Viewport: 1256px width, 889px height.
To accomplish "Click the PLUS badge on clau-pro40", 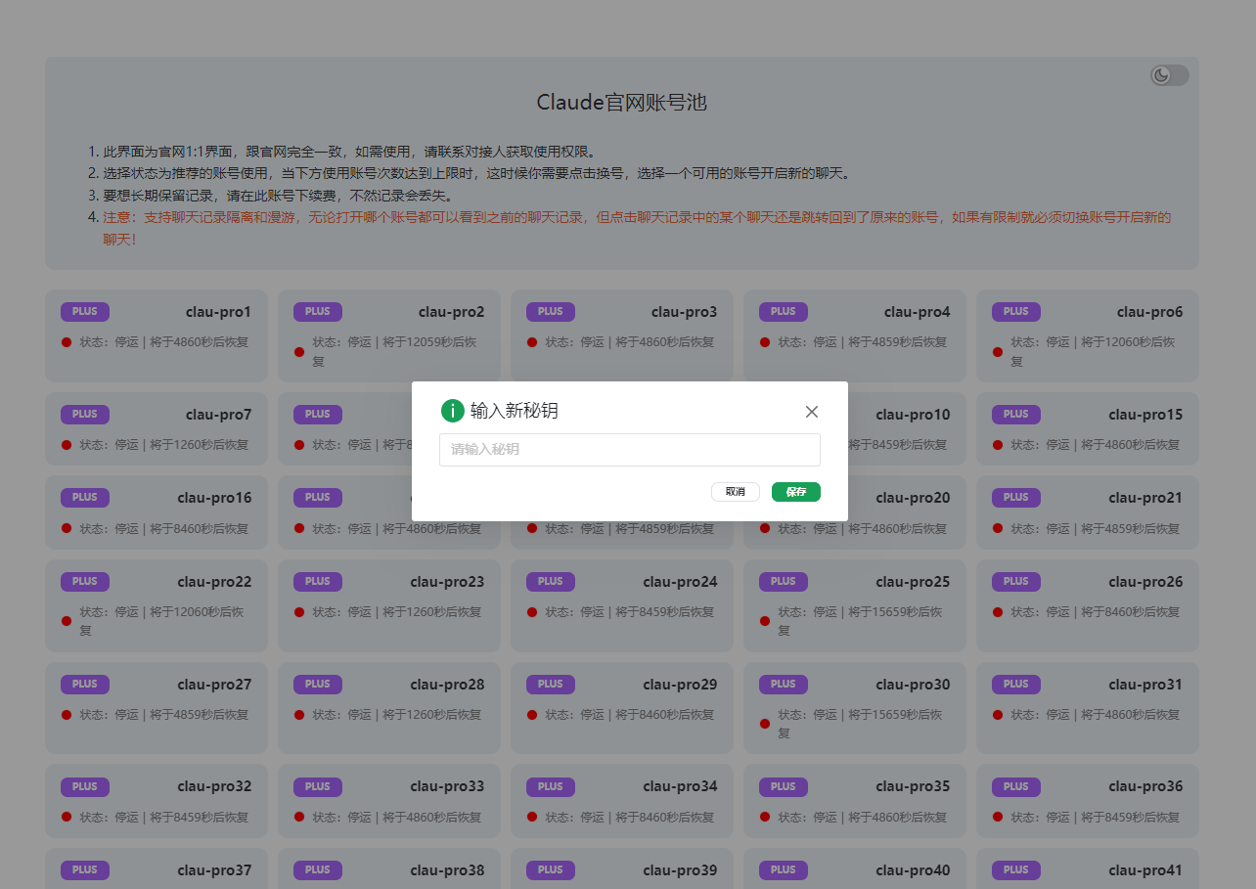I will pos(784,870).
